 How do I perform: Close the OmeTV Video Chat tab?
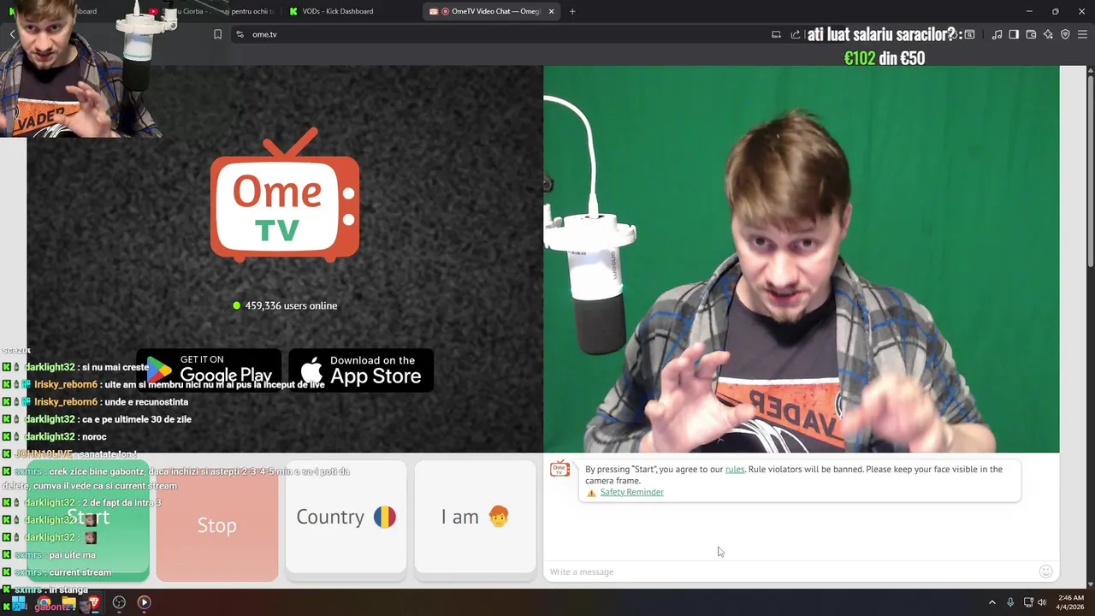[551, 11]
